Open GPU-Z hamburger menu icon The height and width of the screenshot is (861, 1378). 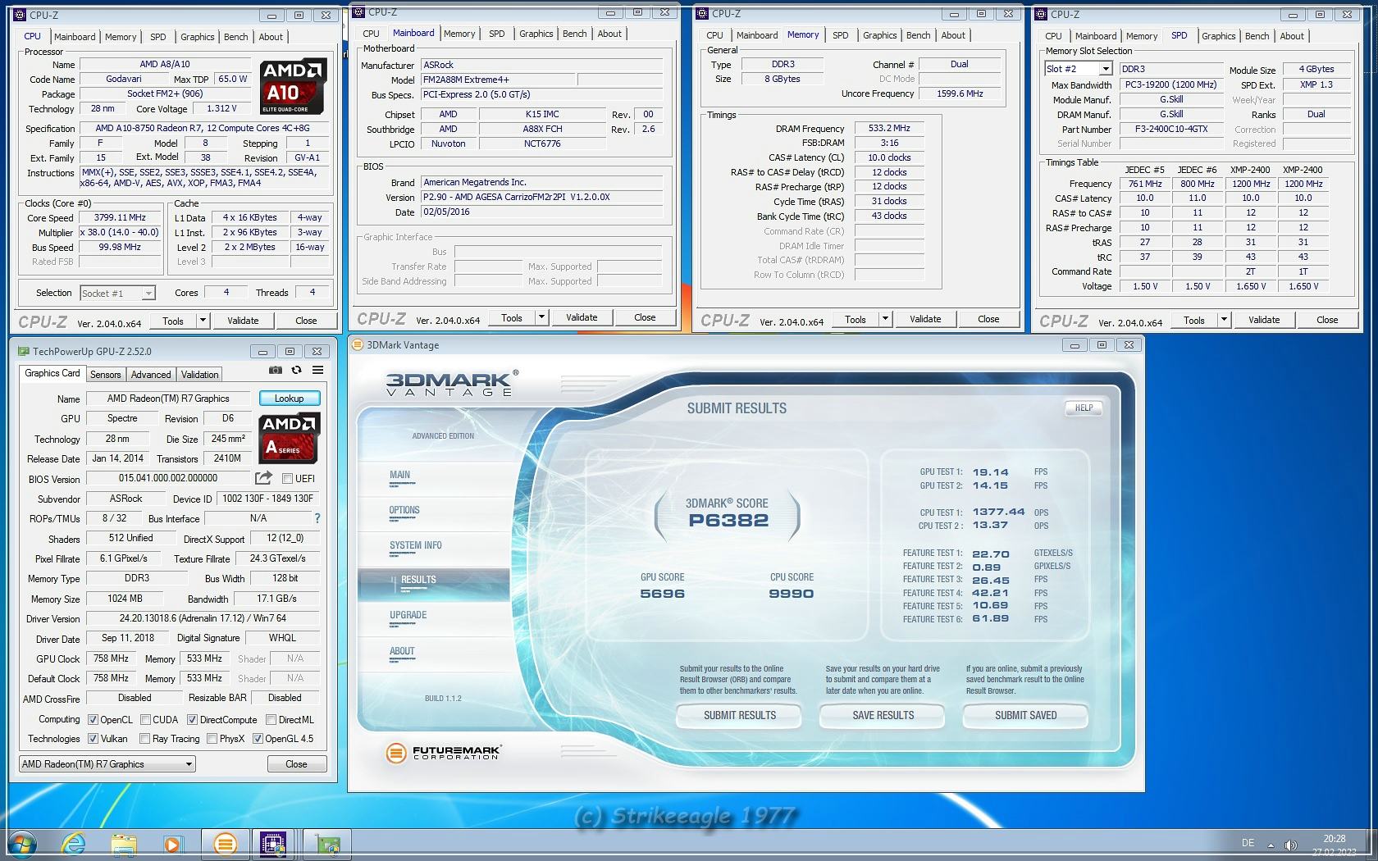pyautogui.click(x=317, y=371)
